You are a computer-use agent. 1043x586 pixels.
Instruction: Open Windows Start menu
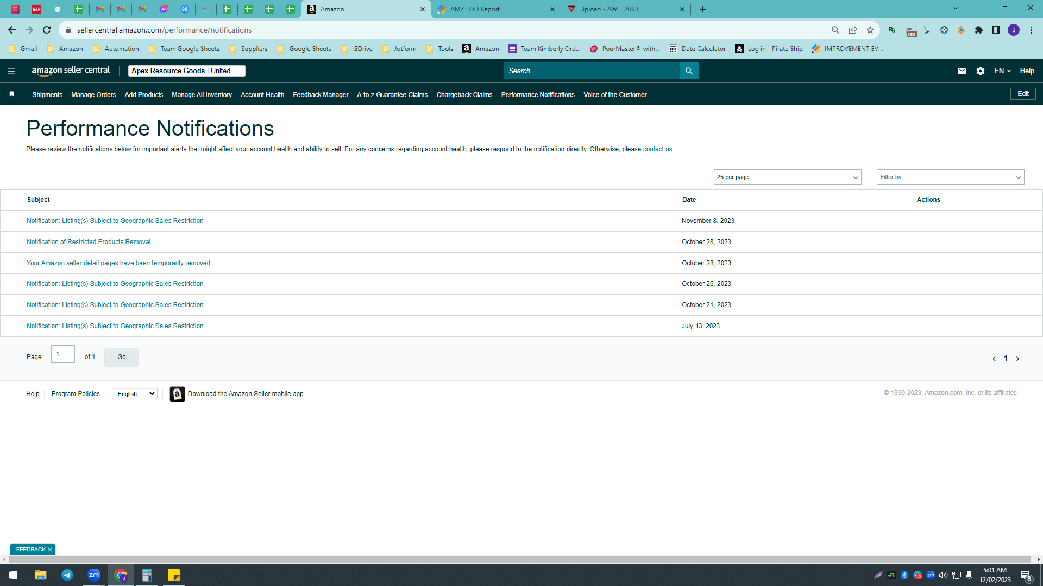coord(13,575)
